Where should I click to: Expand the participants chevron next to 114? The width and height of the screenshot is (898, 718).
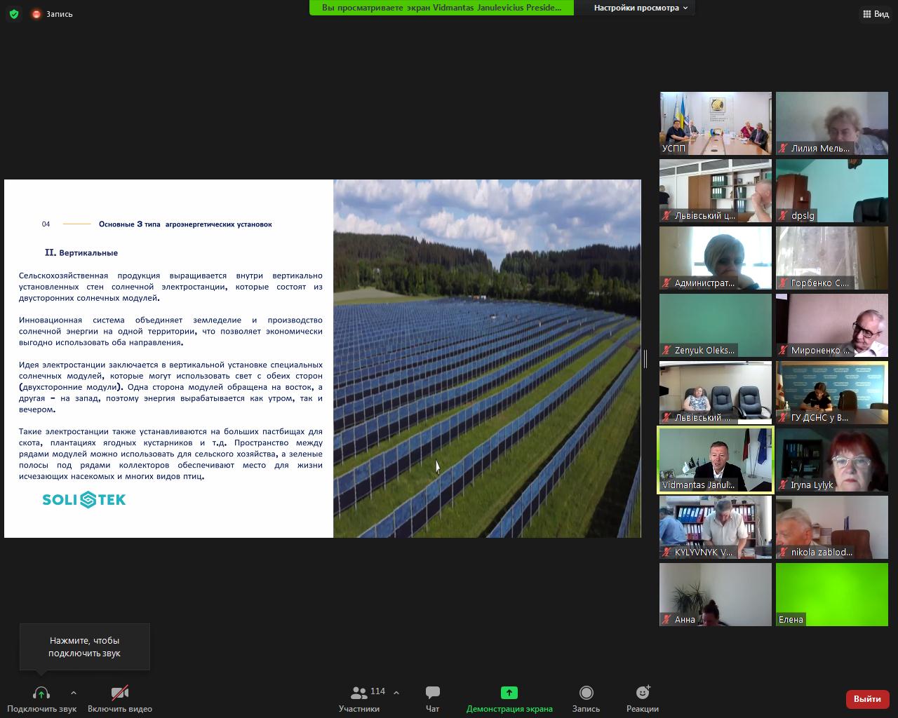pos(396,693)
